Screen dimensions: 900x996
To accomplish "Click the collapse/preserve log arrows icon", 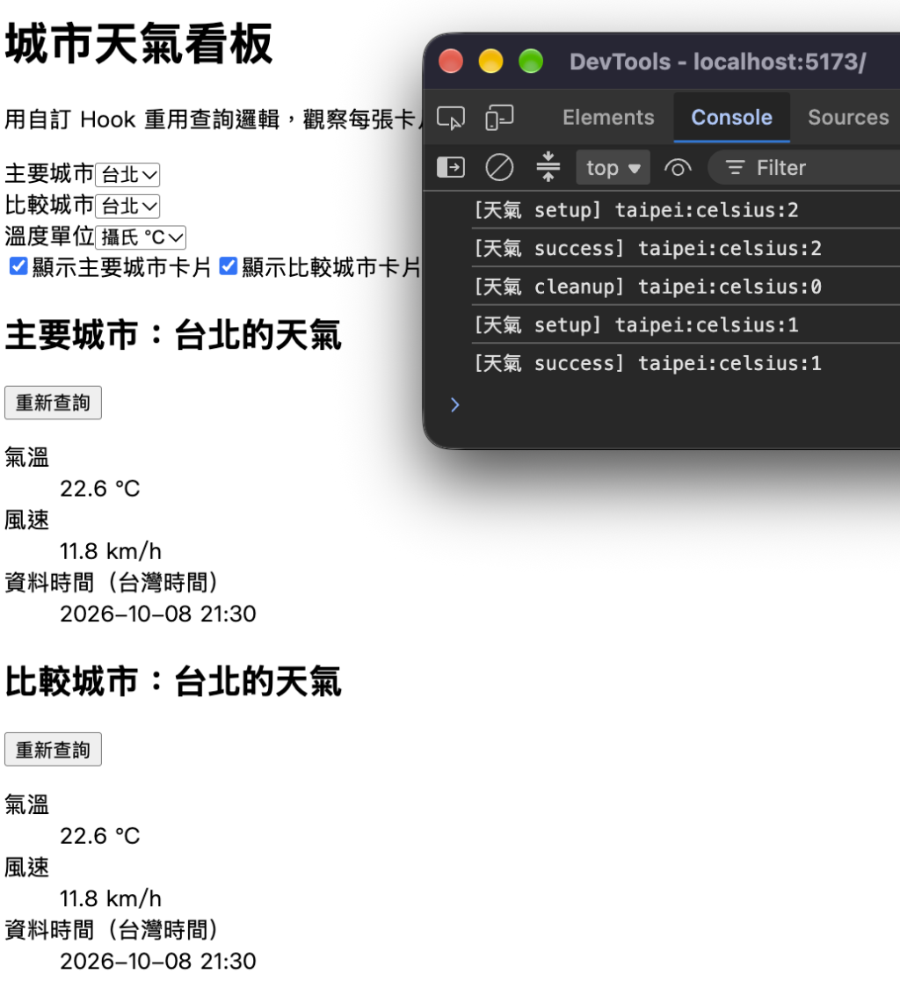I will pos(548,167).
